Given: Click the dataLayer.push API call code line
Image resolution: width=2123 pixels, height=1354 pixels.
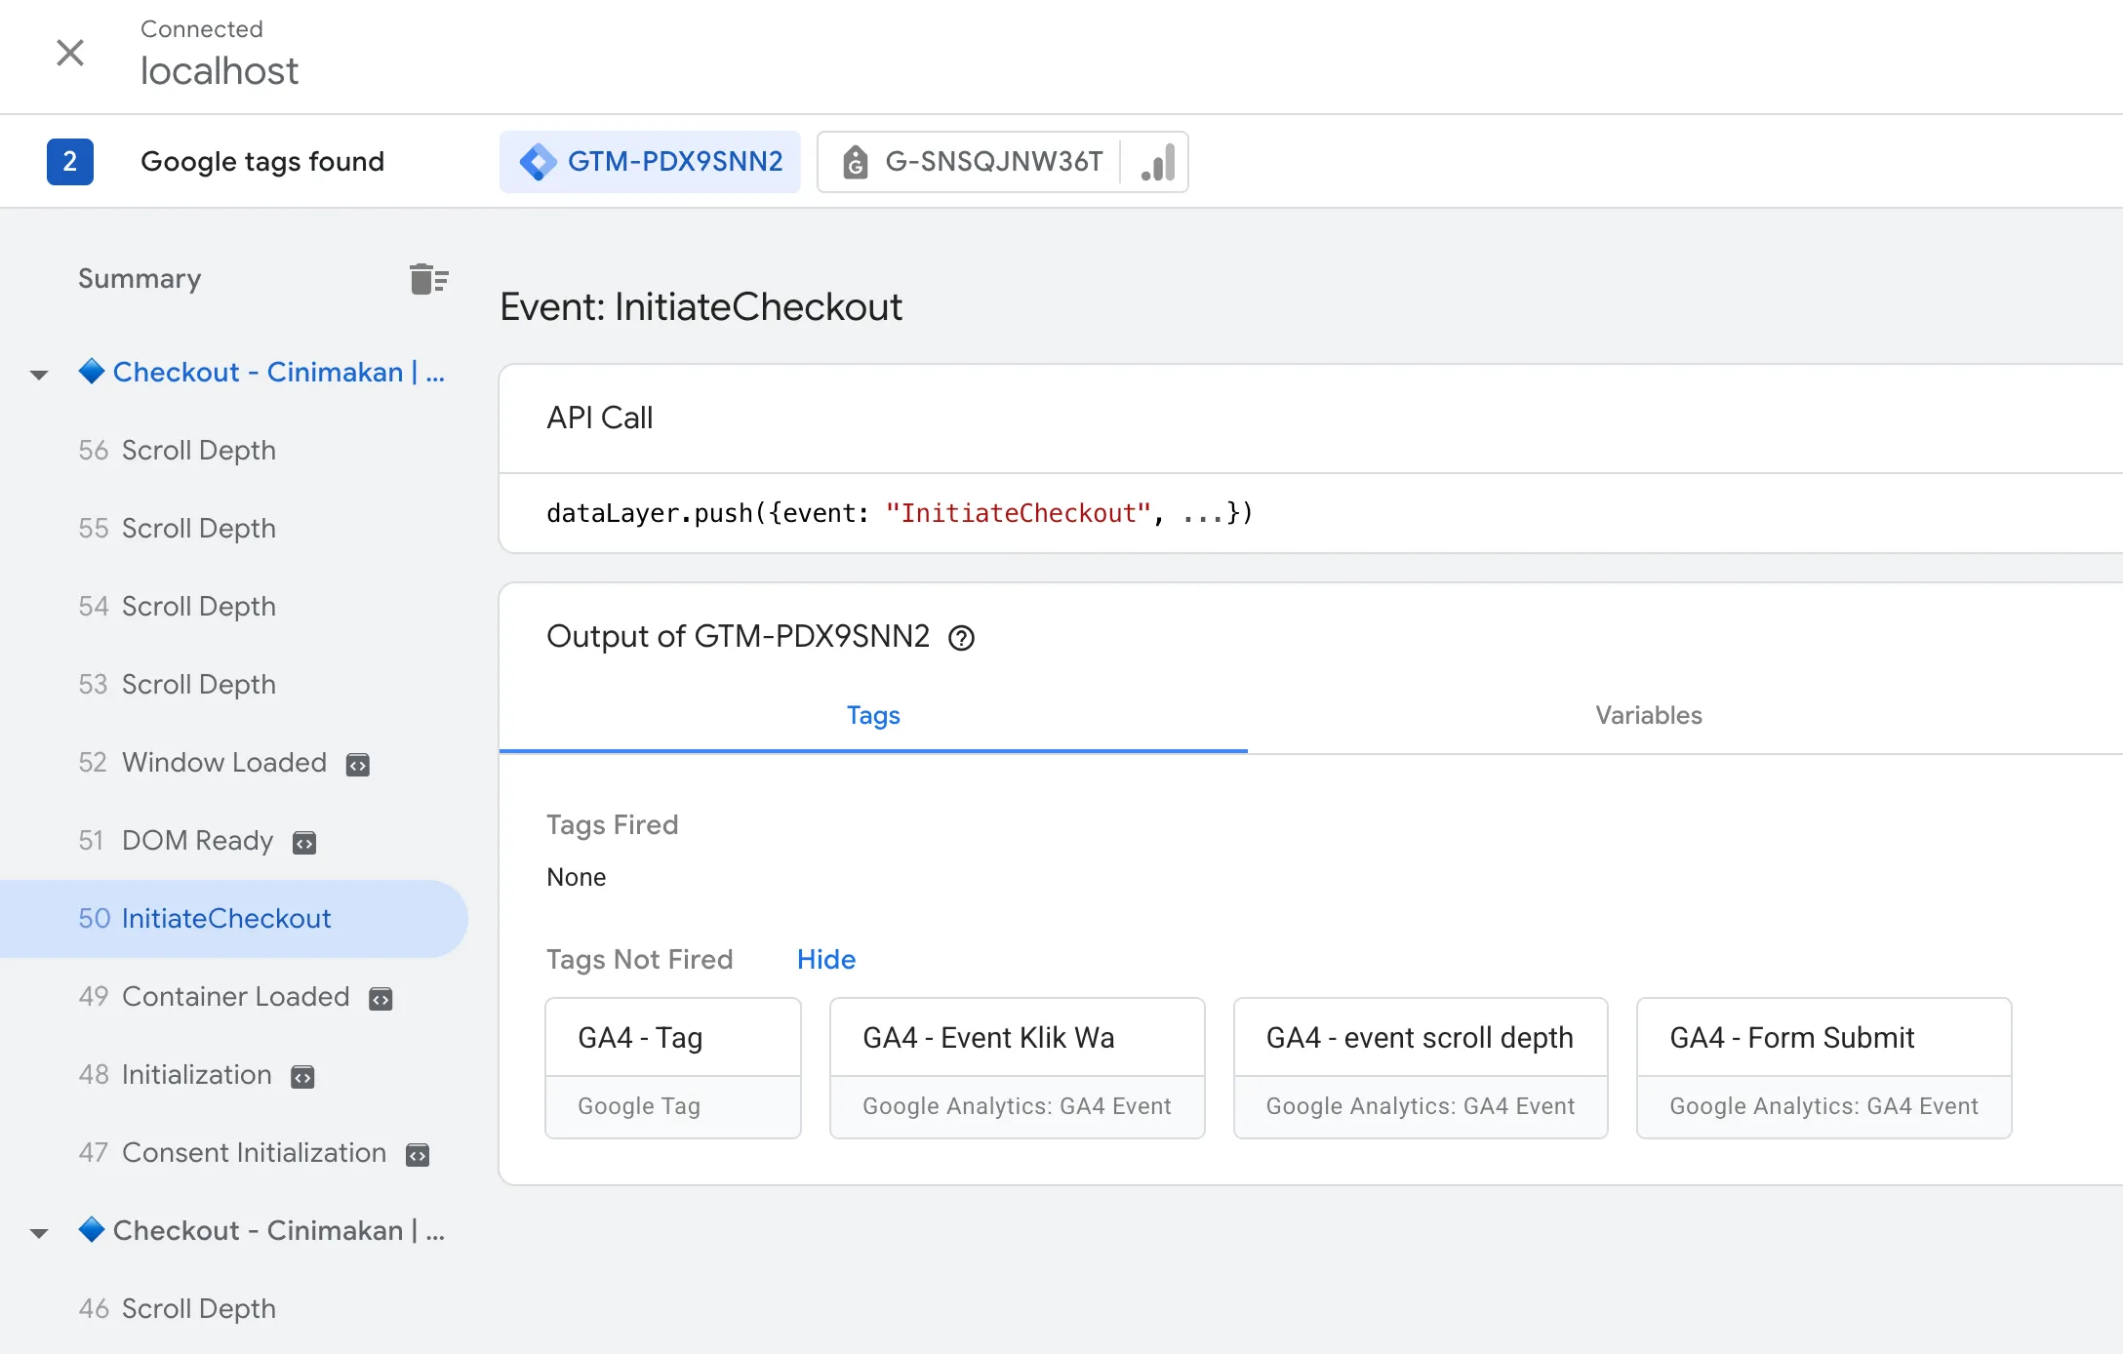Looking at the screenshot, I should 900,513.
